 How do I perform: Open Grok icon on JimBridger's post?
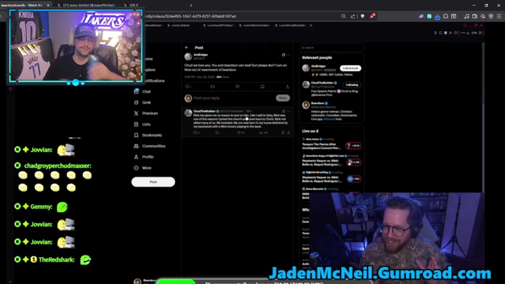[283, 55]
